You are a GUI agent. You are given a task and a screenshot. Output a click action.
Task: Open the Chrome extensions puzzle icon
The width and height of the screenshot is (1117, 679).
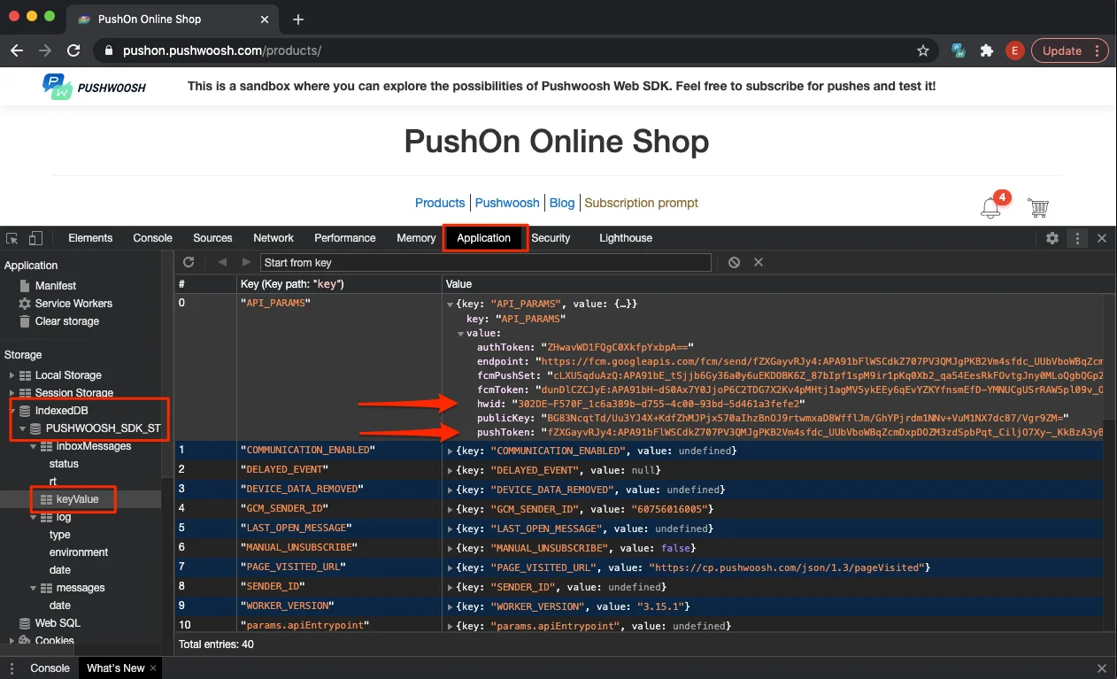986,50
